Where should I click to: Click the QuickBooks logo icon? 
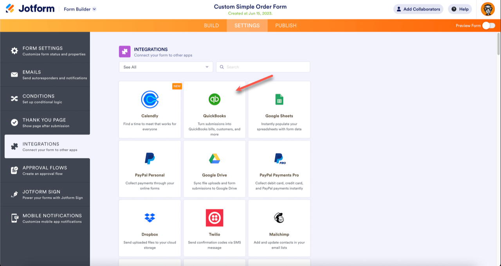click(214, 99)
